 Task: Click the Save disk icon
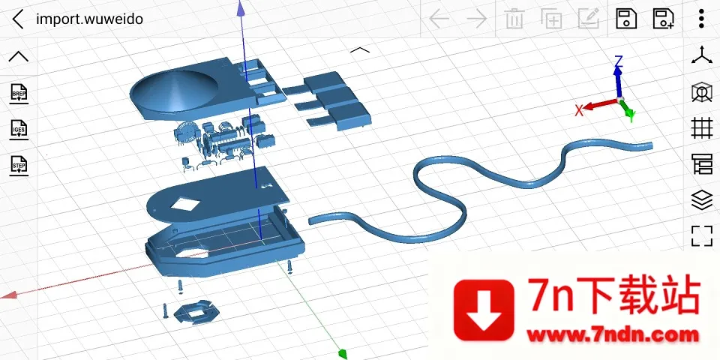(x=625, y=19)
